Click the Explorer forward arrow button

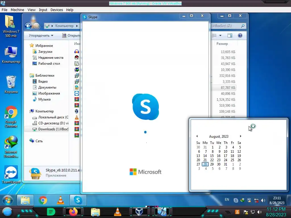[36, 26]
